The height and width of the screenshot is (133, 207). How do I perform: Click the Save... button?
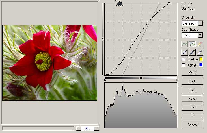tap(192, 90)
